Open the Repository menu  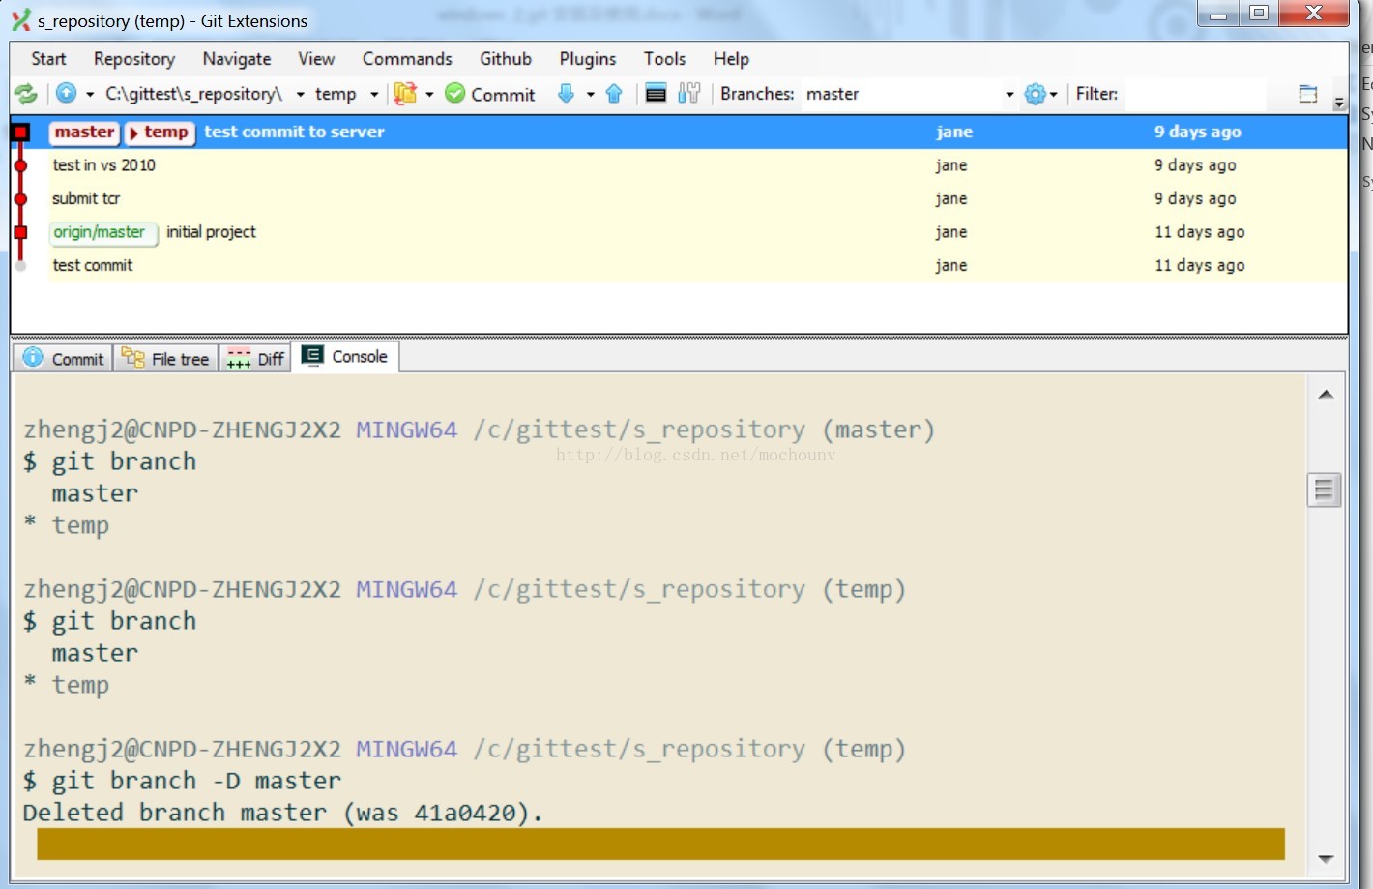coord(134,59)
